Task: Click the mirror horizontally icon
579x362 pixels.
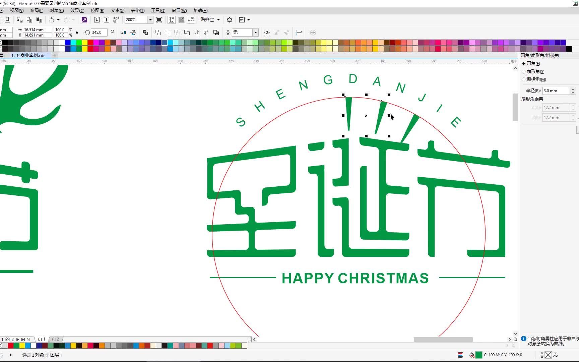Action: coord(123,33)
